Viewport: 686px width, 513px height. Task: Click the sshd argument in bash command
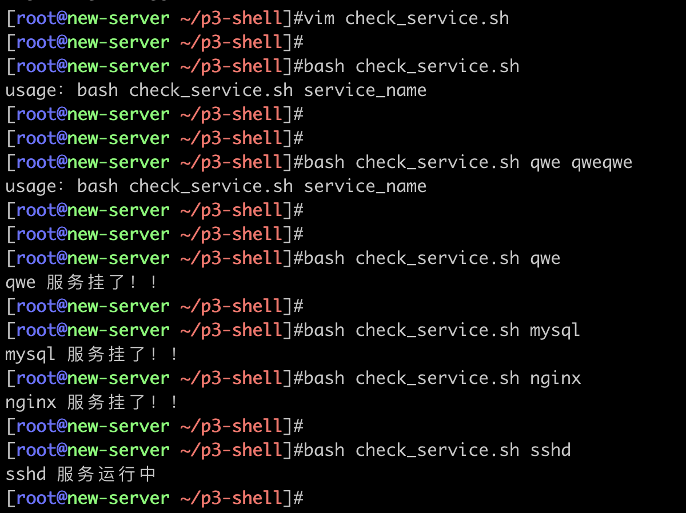coord(551,450)
